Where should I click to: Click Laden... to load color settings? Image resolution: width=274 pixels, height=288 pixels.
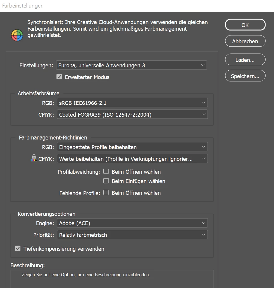point(245,60)
